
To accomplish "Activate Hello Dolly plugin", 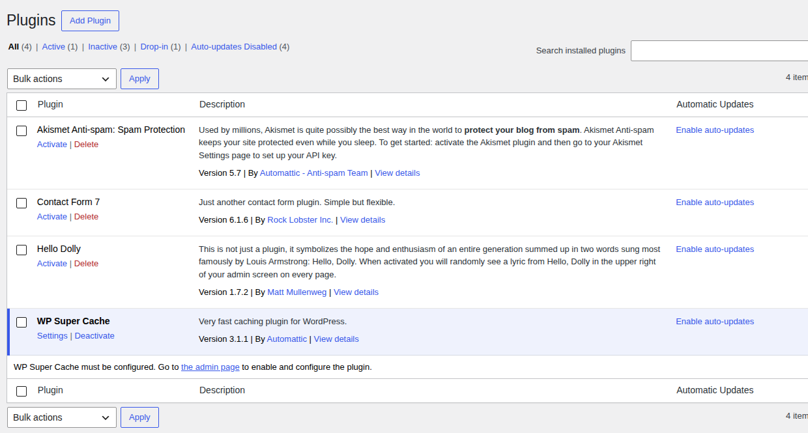I will coord(52,264).
